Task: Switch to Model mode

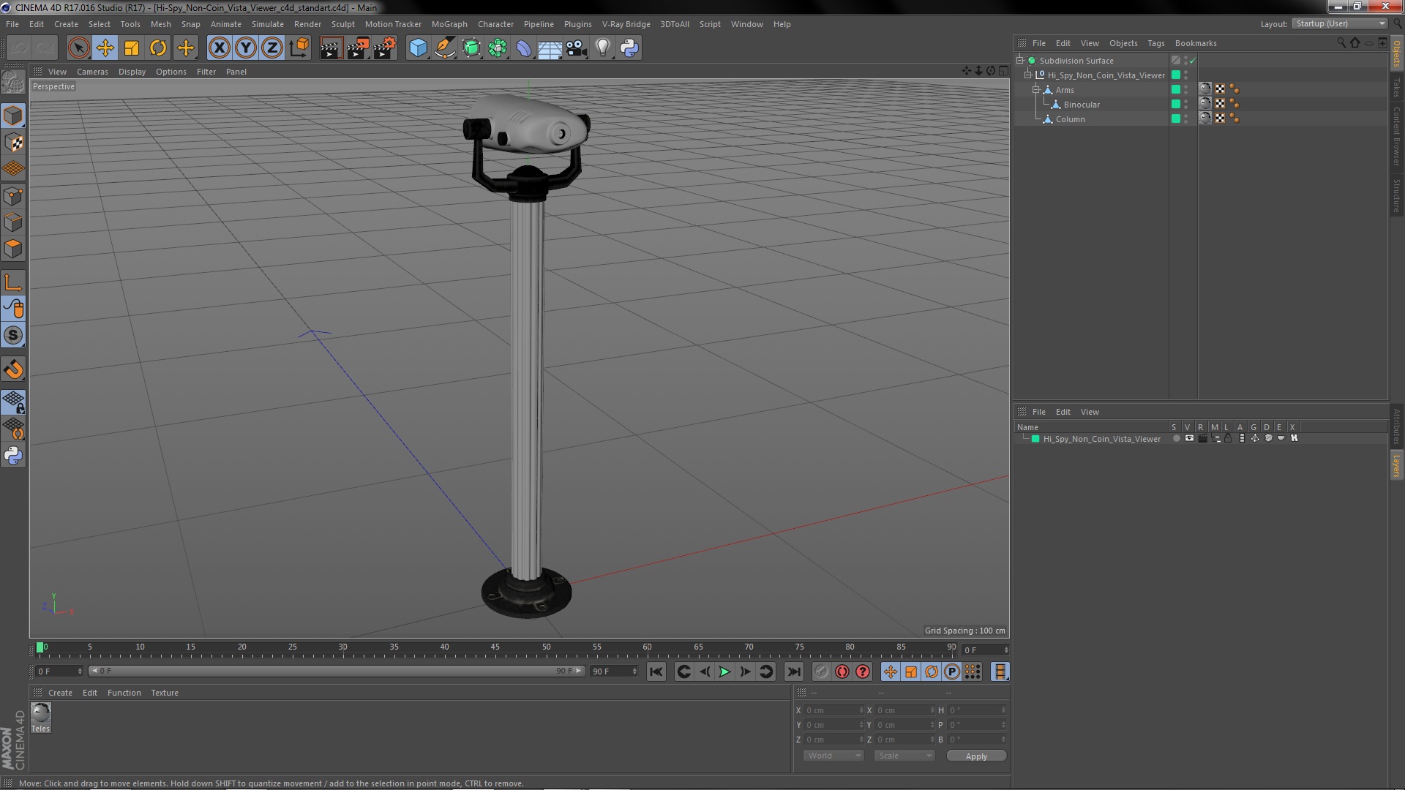Action: [x=13, y=116]
